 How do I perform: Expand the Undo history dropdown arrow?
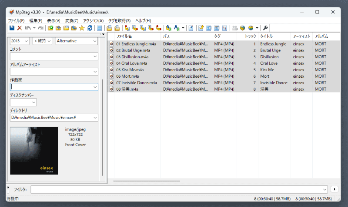(34, 28)
